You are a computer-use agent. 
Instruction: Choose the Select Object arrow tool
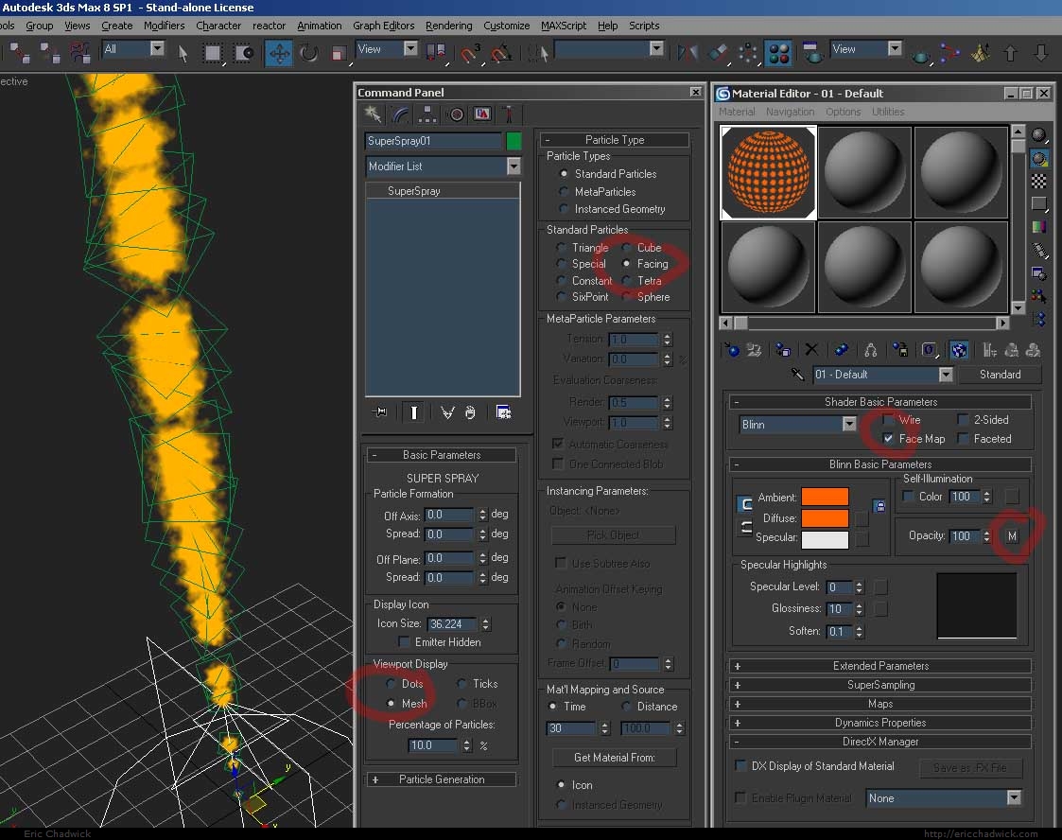(x=183, y=53)
